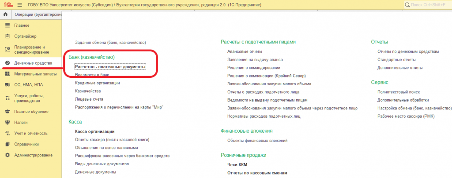Go to the Home start page icon

click(5, 15)
